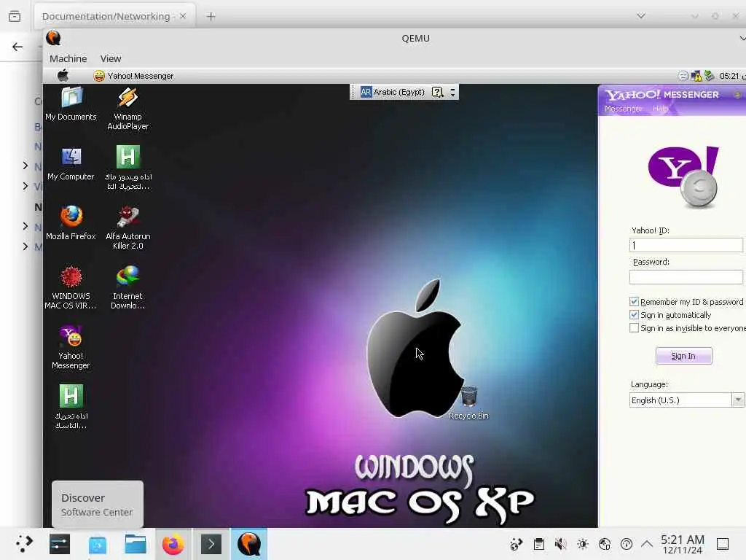Open the QEMU Machine menu
Image resolution: width=746 pixels, height=560 pixels.
[x=68, y=58]
